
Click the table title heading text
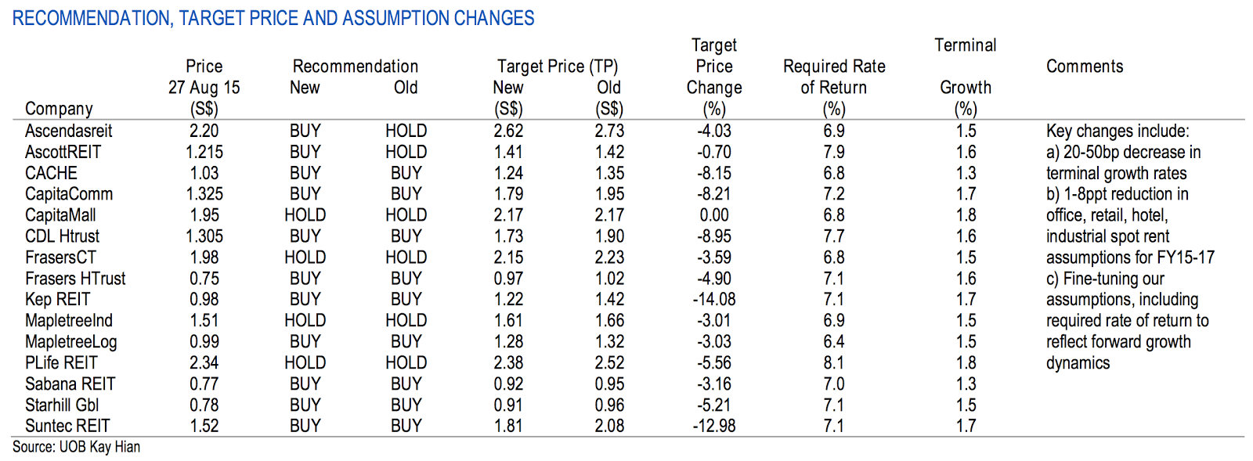click(273, 18)
